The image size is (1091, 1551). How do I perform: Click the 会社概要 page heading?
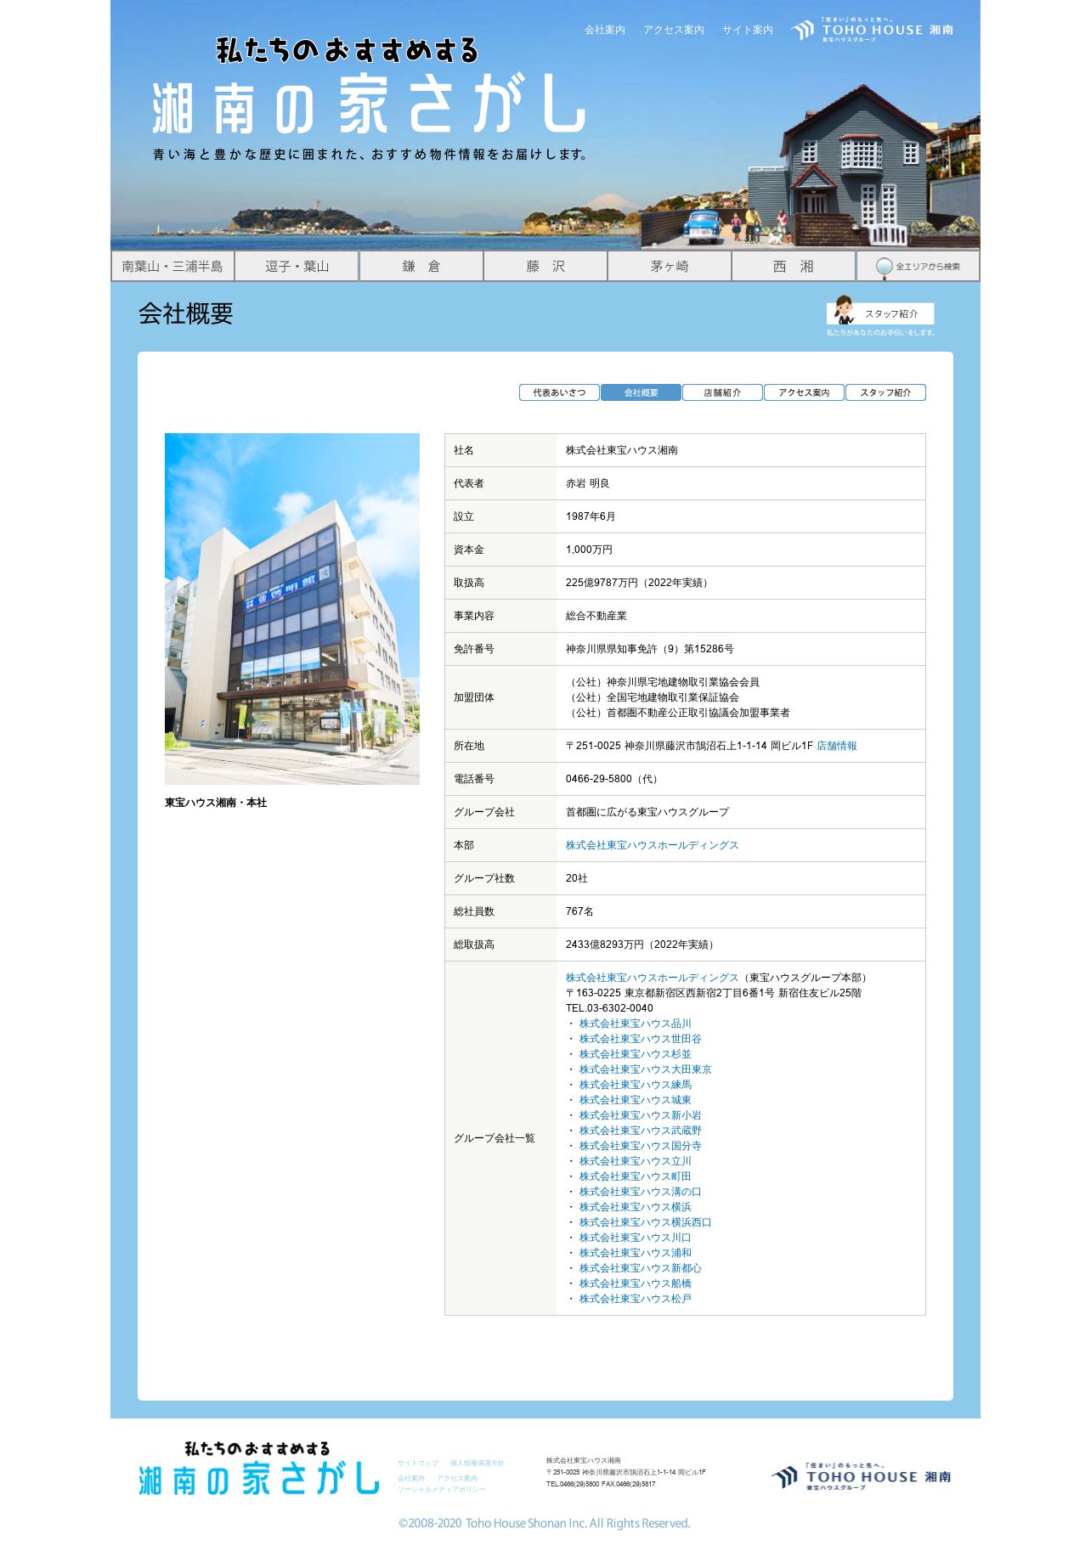185,313
